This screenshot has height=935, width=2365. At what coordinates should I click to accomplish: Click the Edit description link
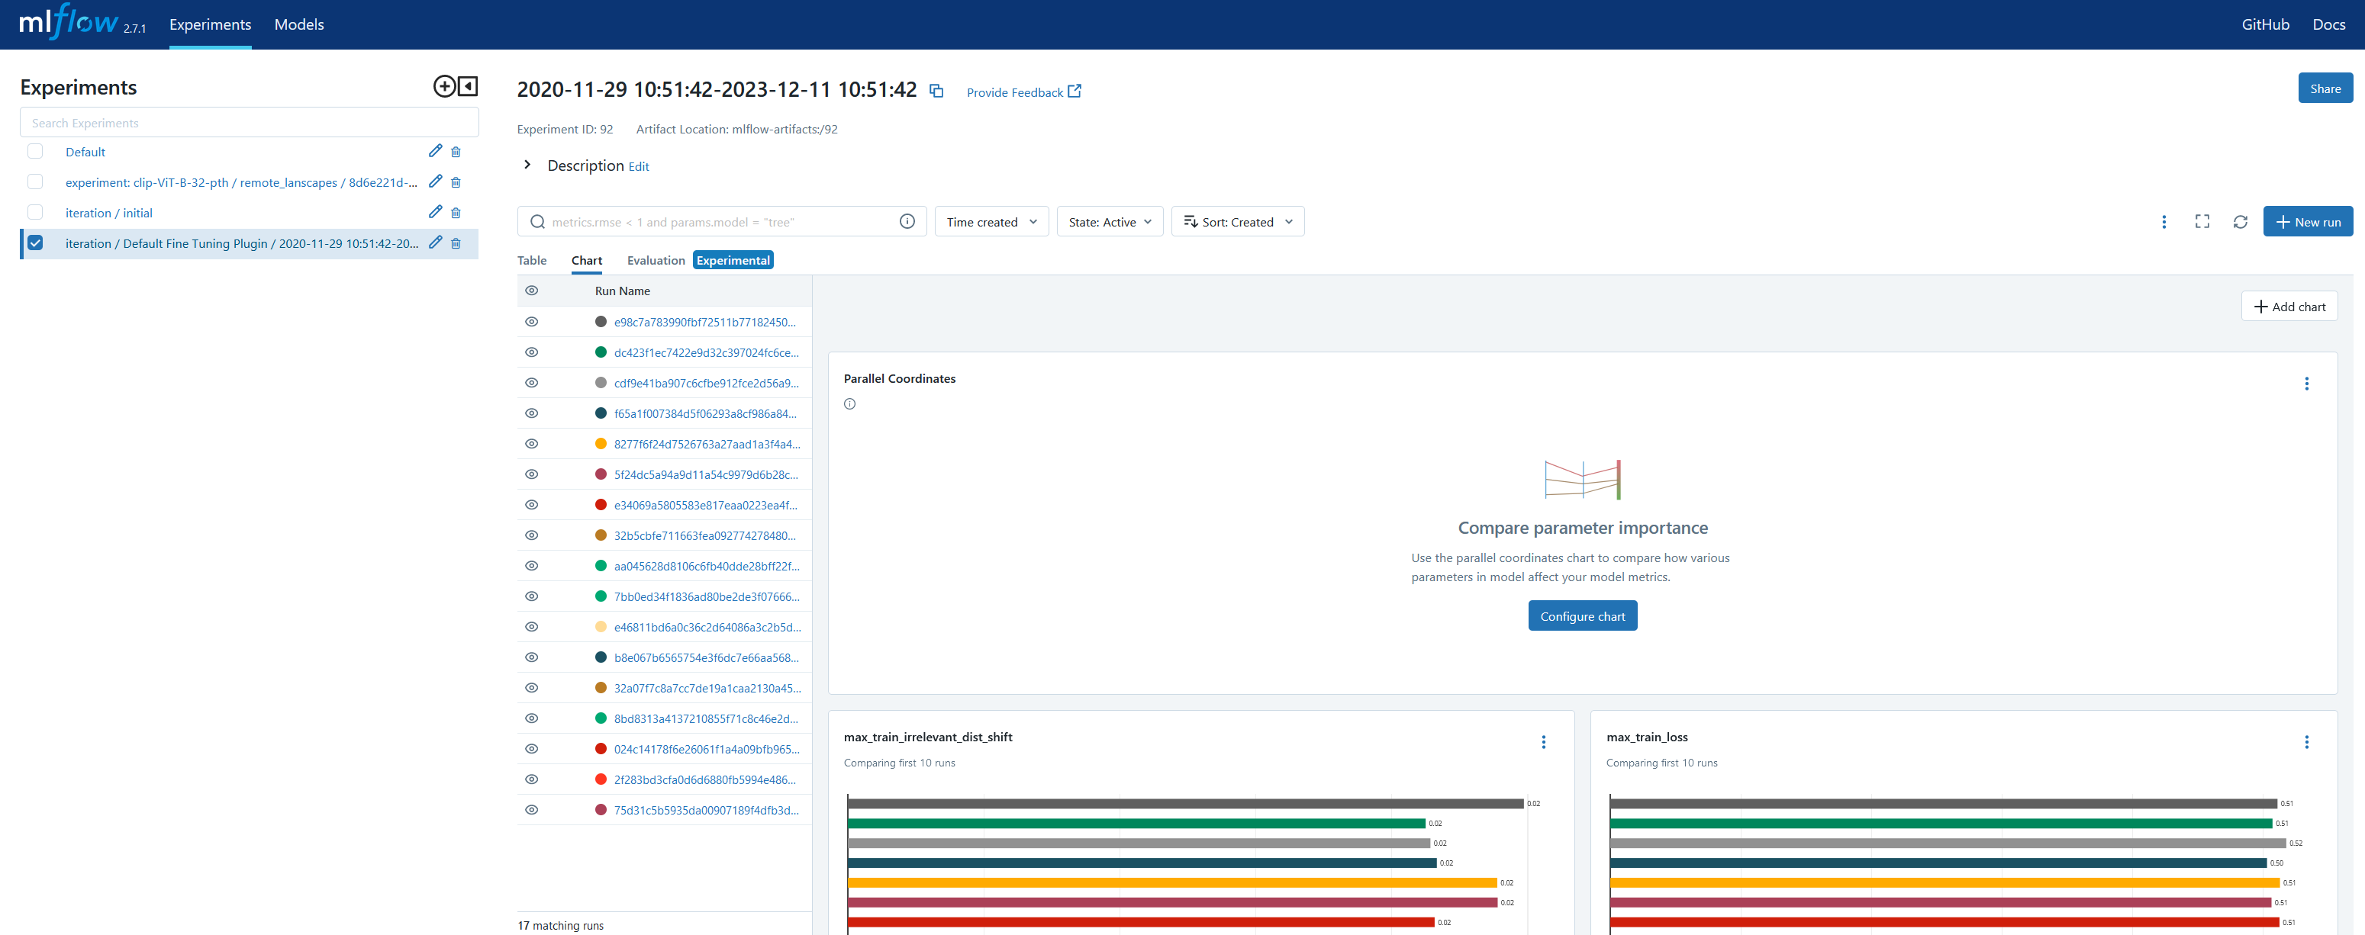[638, 167]
